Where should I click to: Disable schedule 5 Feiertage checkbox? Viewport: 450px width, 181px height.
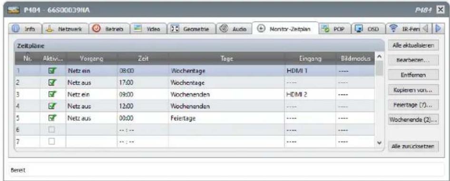coord(52,118)
